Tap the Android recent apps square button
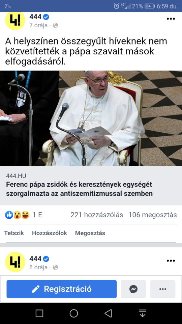This screenshot has width=182, height=324. click(39, 313)
